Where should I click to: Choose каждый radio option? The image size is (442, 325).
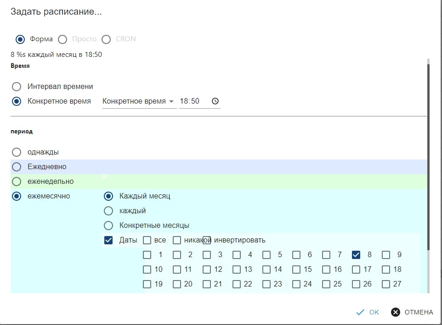(108, 210)
